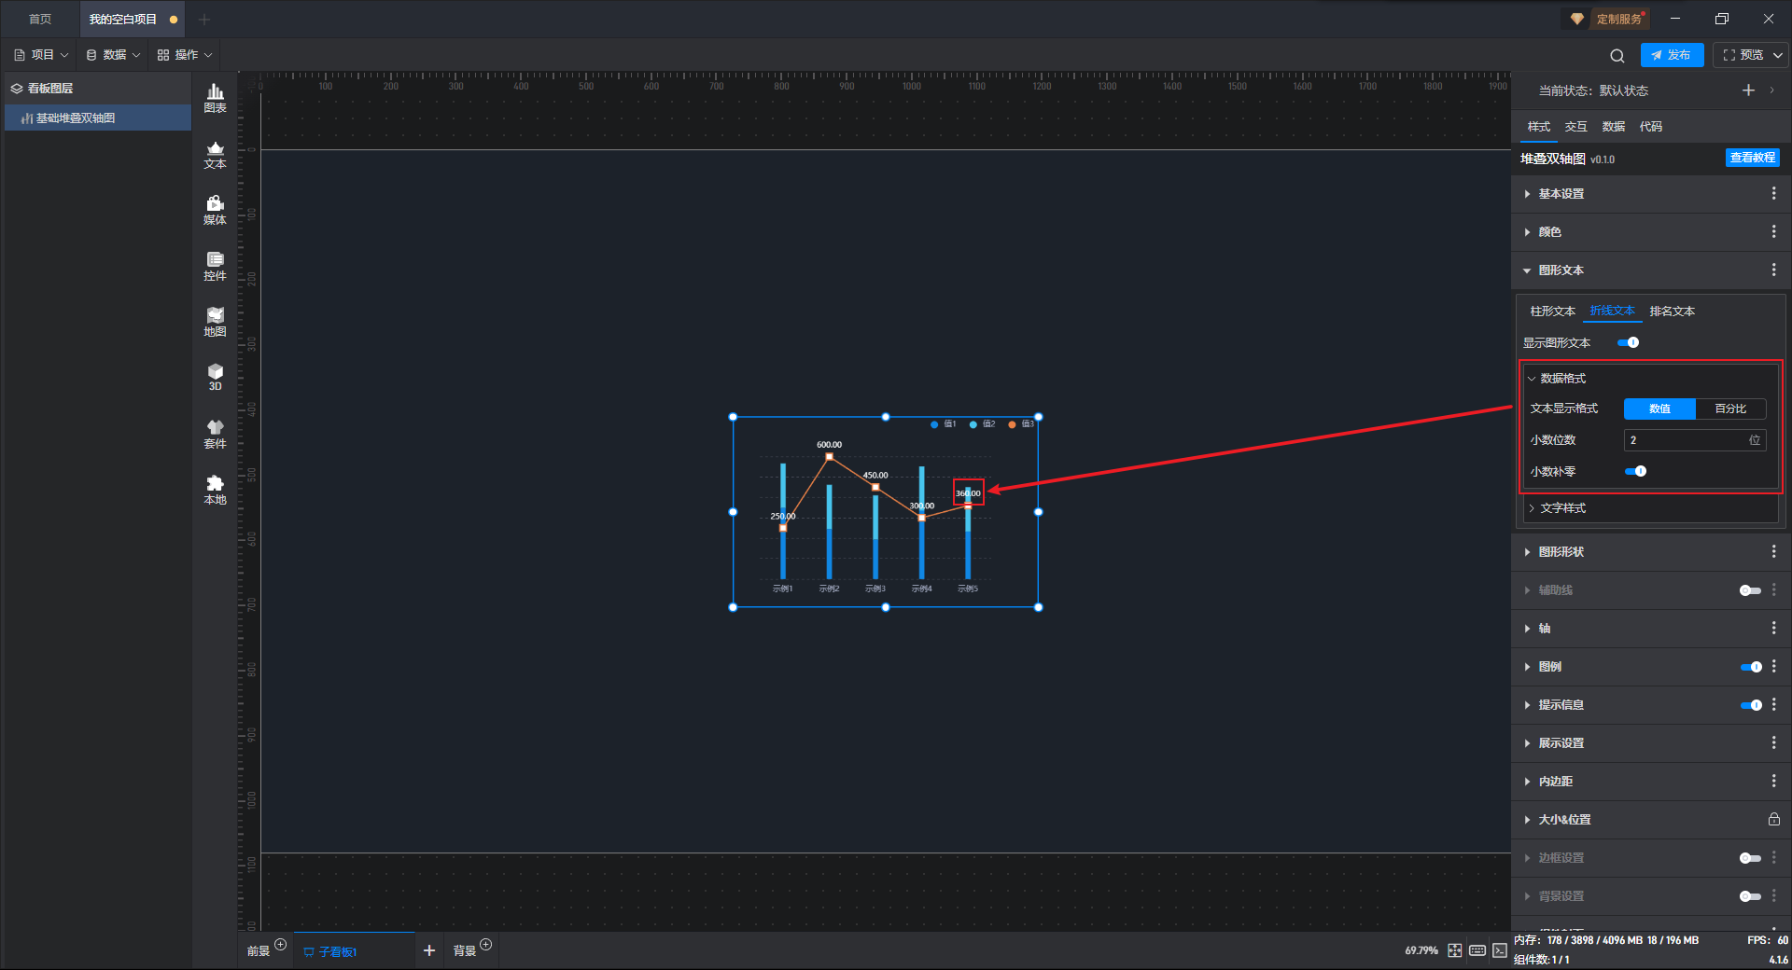Go to the 首页 tab
This screenshot has width=1792, height=970.
(x=40, y=19)
